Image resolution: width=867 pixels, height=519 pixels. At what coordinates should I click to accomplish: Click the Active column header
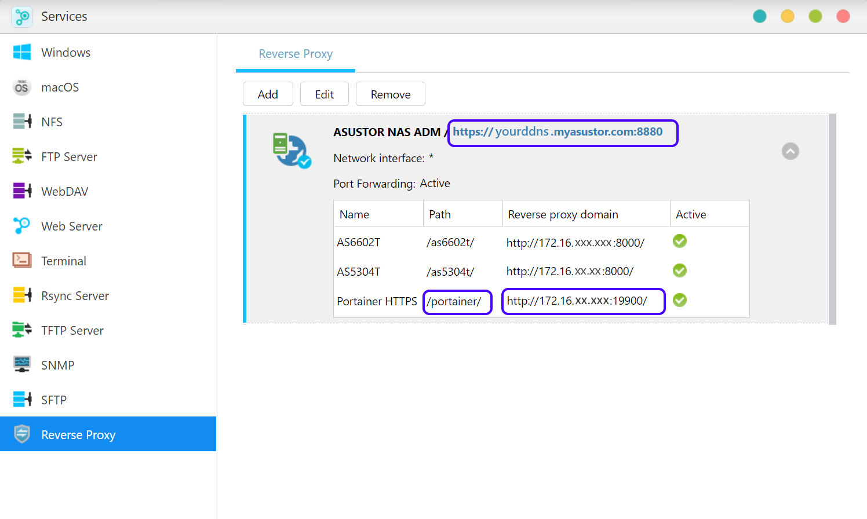click(710, 214)
